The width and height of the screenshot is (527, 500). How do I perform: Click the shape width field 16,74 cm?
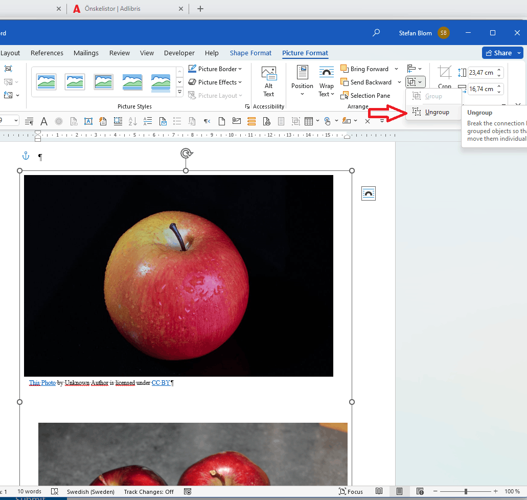tap(481, 89)
